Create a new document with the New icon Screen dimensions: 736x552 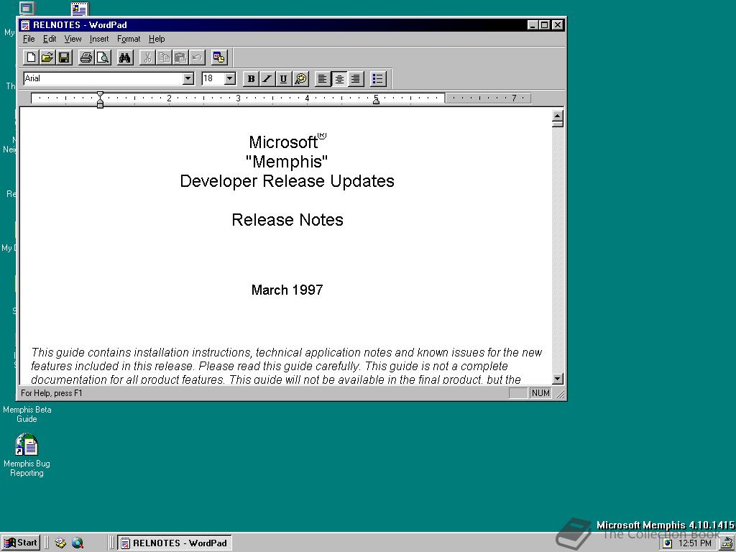click(x=31, y=57)
